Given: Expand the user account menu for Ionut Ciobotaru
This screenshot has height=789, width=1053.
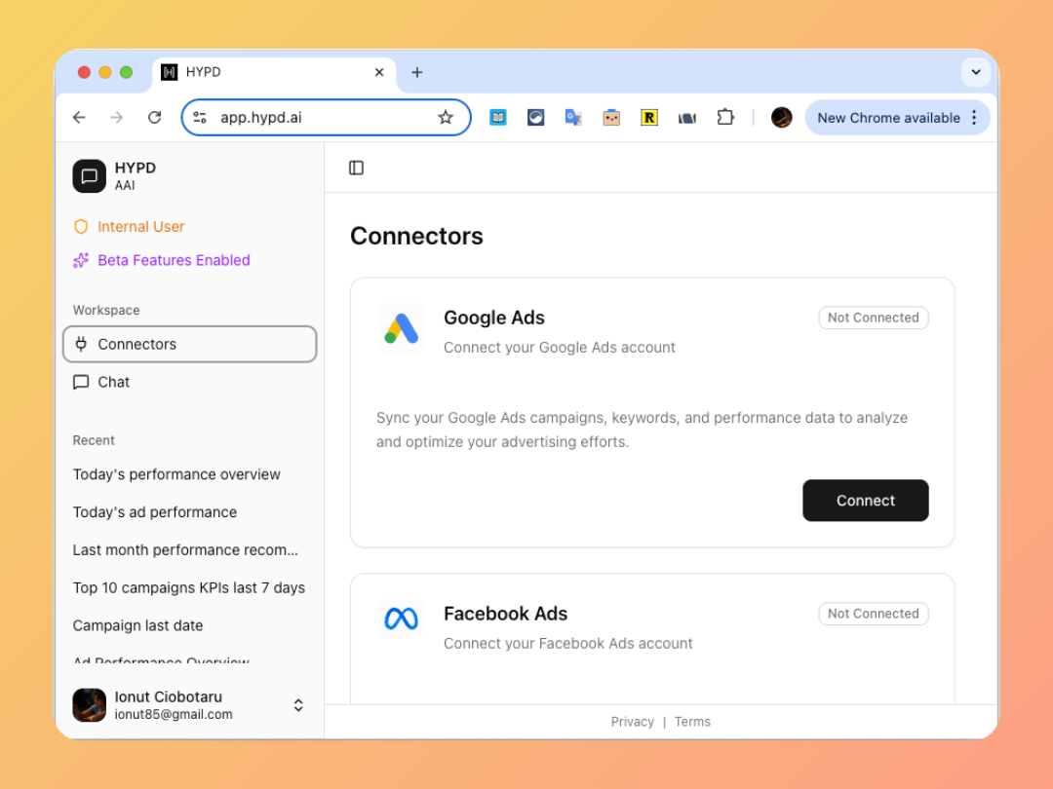Looking at the screenshot, I should pos(298,705).
